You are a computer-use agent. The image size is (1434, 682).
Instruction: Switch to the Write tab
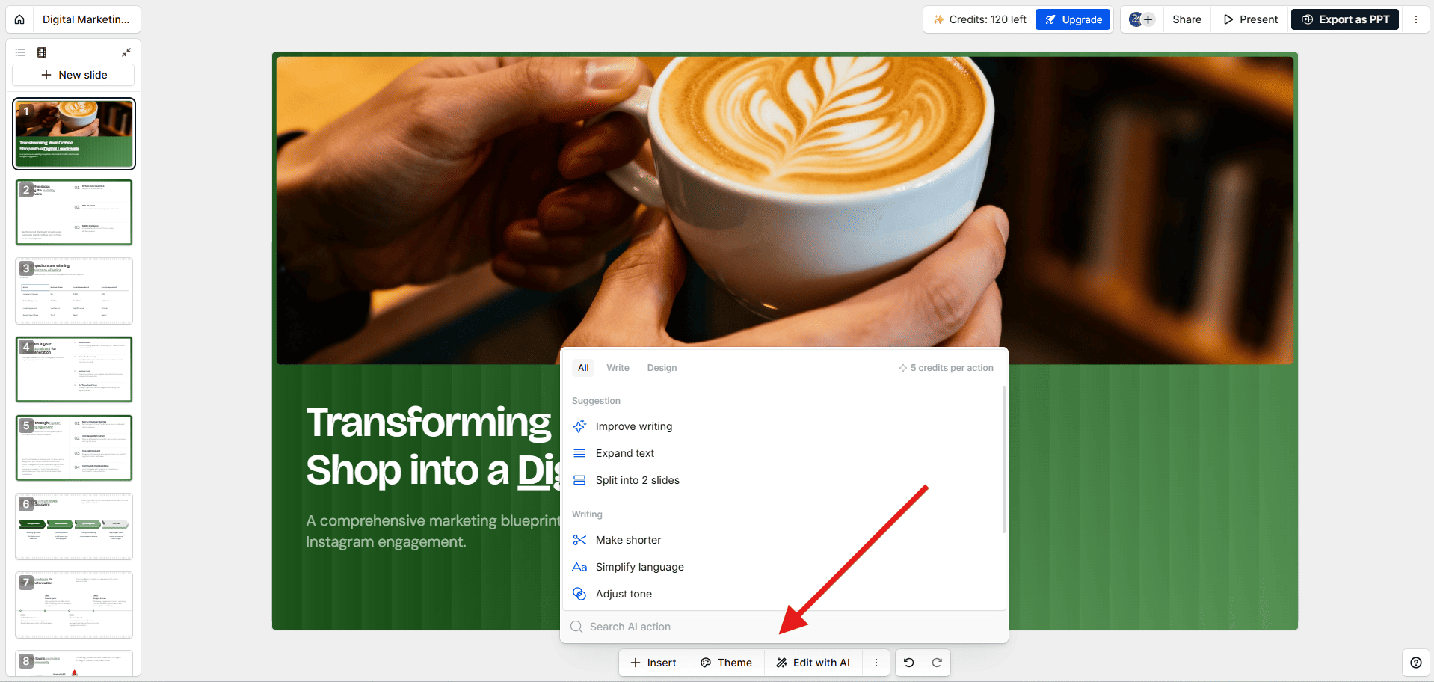618,368
